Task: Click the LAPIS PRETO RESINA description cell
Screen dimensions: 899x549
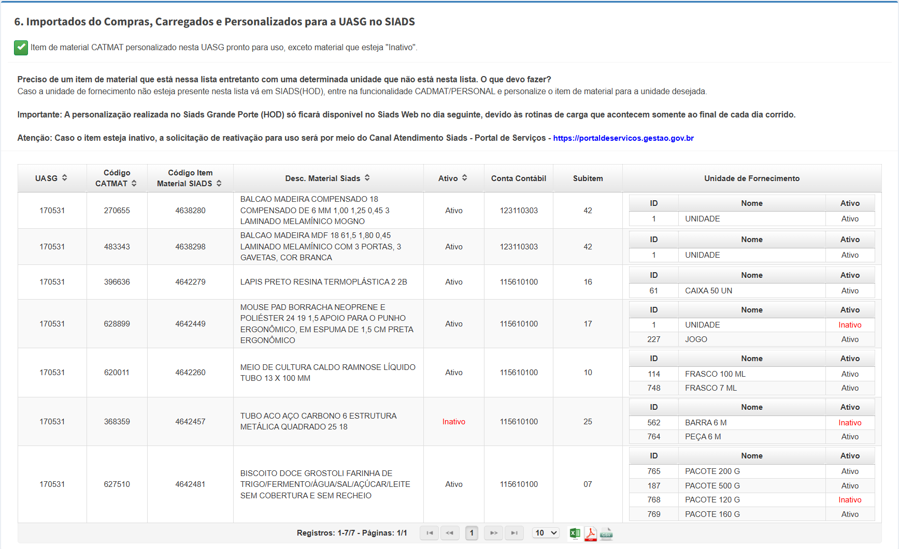Action: [323, 282]
